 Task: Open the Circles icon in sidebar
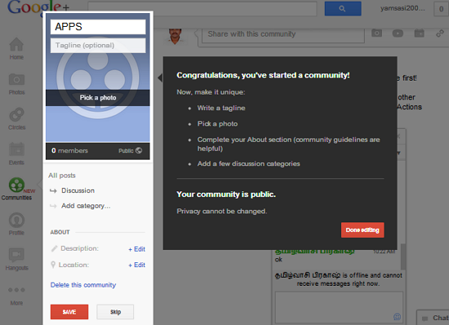coord(16,115)
